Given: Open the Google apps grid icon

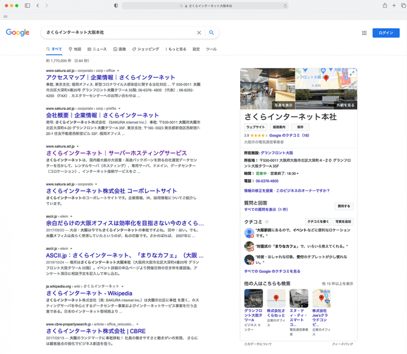Looking at the screenshot, I should pos(364,33).
